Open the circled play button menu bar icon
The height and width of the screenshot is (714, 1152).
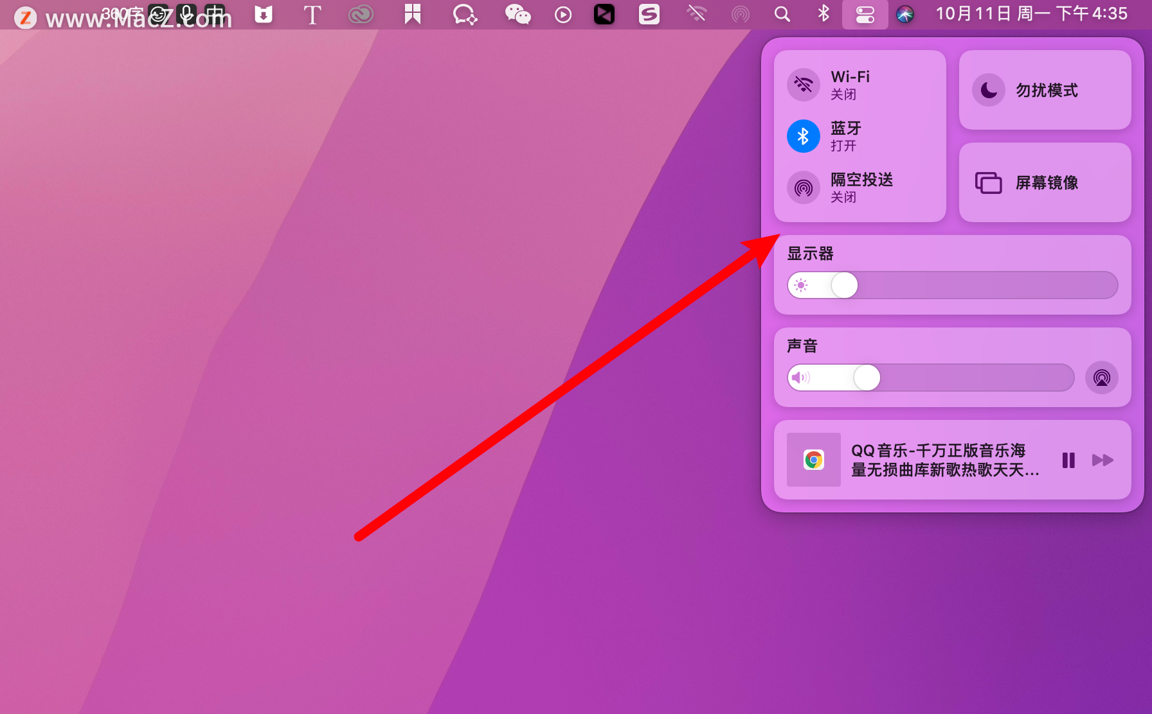[x=563, y=14]
